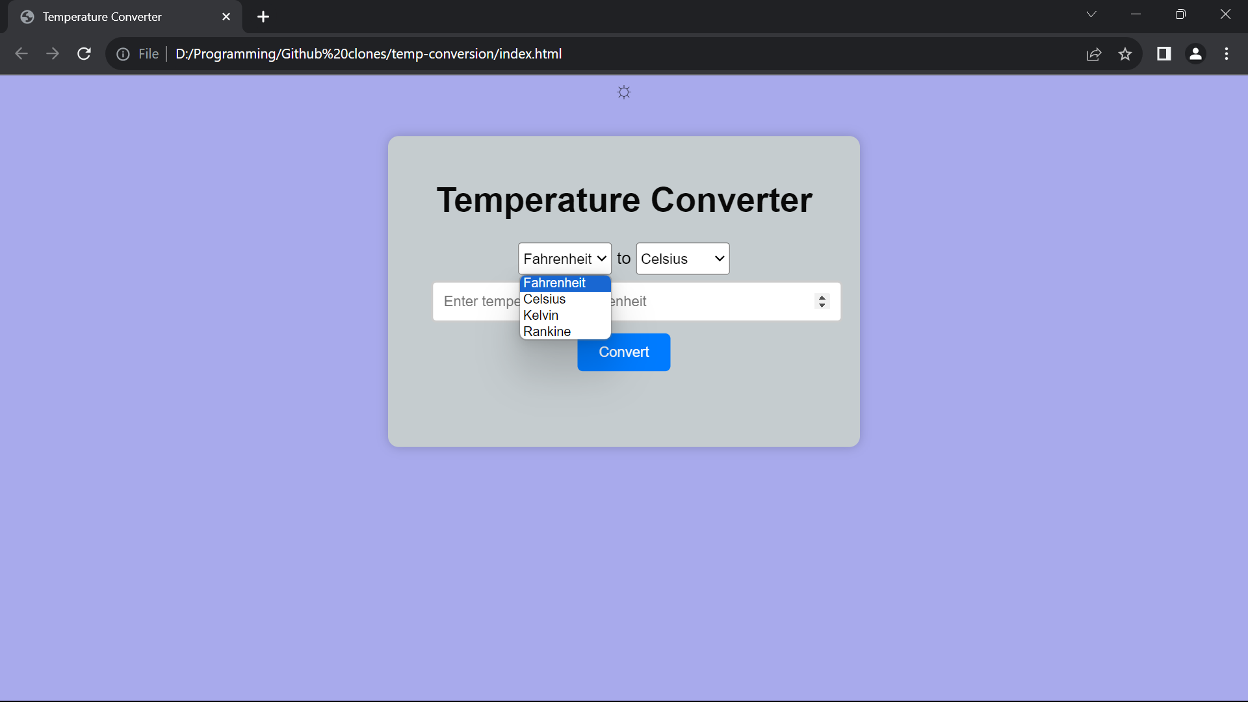
Task: Toggle the sun theme icon
Action: [x=623, y=92]
